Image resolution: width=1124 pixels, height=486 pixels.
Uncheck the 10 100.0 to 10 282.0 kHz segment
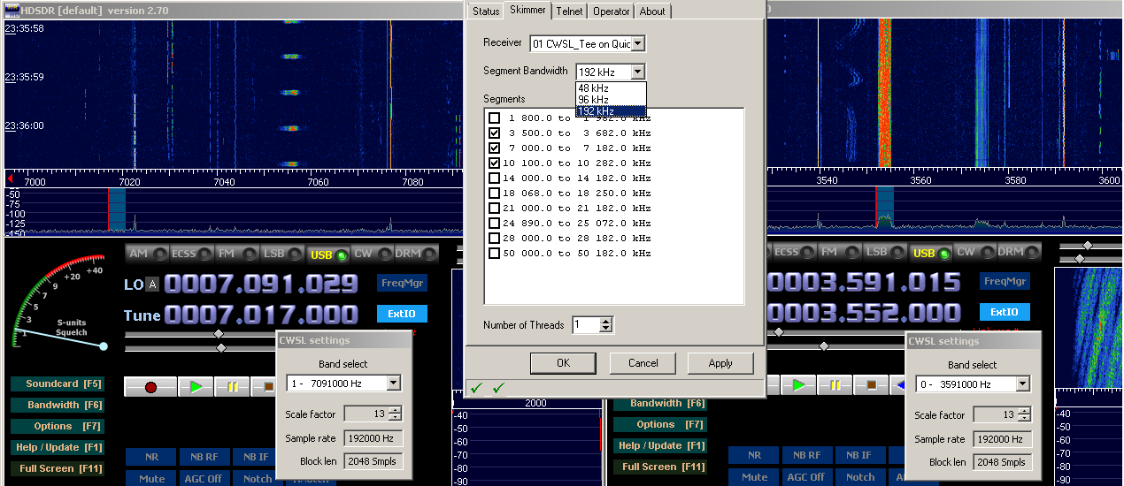click(494, 163)
